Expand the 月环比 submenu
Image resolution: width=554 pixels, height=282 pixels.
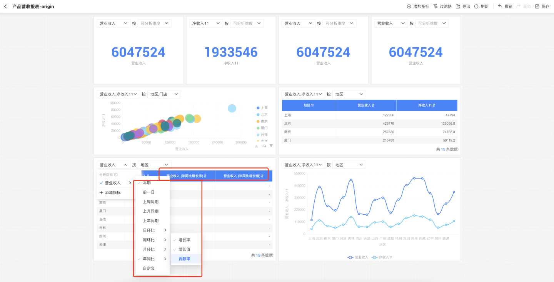(152, 249)
